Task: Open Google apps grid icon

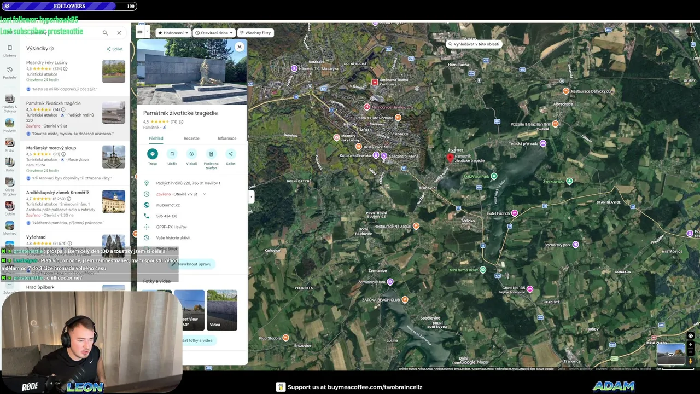Action: pyautogui.click(x=676, y=32)
